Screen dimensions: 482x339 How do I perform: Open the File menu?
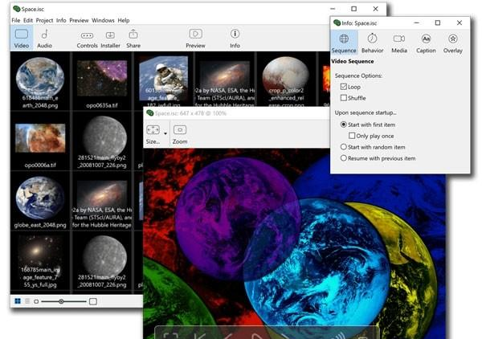(x=16, y=20)
